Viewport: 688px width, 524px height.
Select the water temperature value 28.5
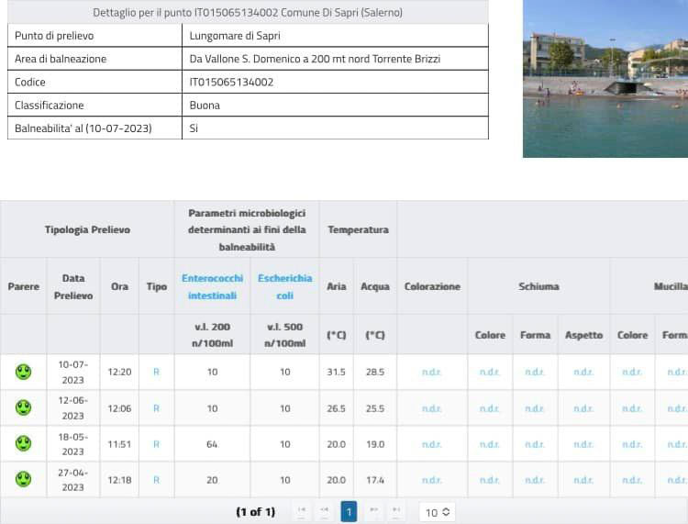coord(375,373)
